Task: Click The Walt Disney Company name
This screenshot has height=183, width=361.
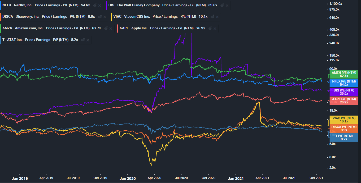Action: [x=138, y=5]
